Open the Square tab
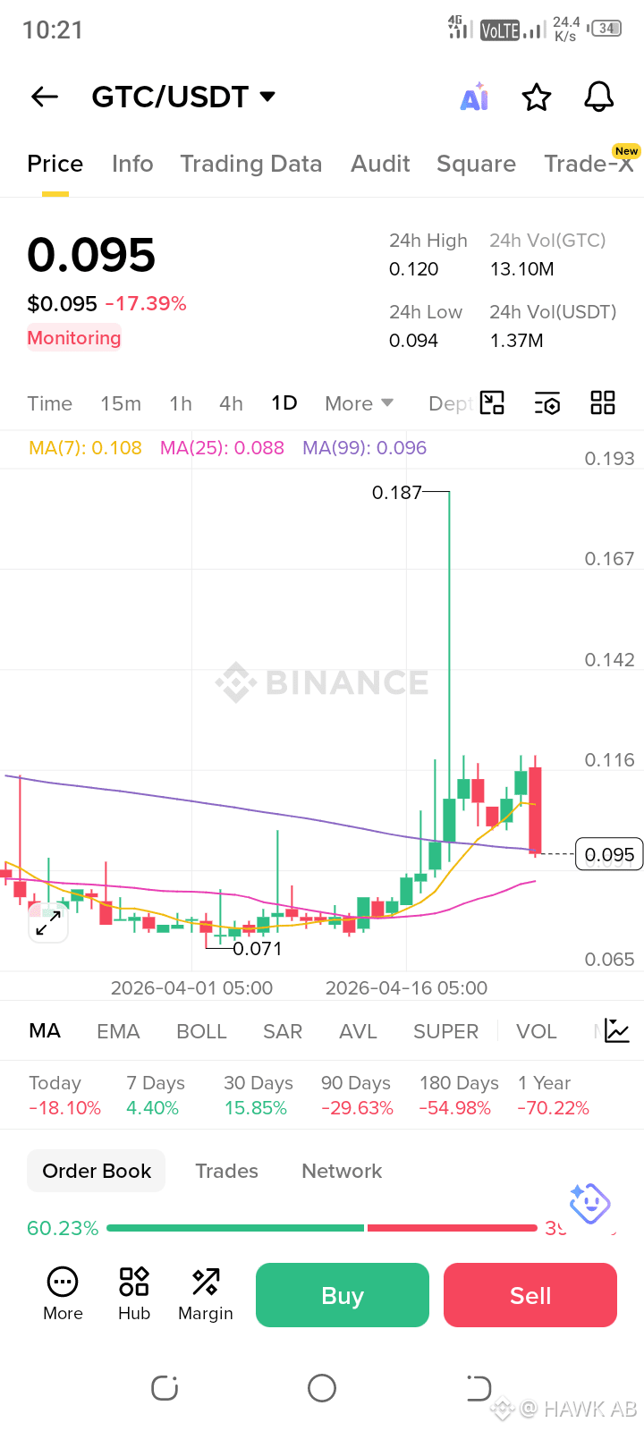 pos(476,164)
